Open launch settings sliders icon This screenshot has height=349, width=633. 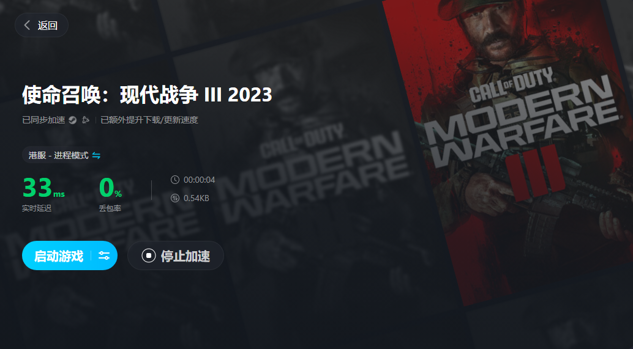coord(104,255)
